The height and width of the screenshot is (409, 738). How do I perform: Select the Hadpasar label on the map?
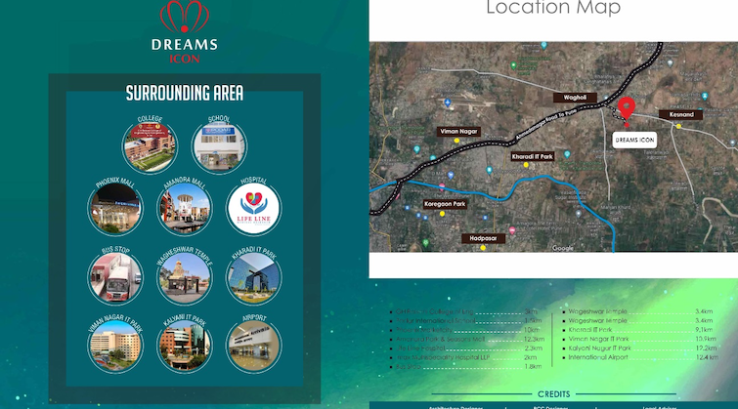tap(489, 237)
